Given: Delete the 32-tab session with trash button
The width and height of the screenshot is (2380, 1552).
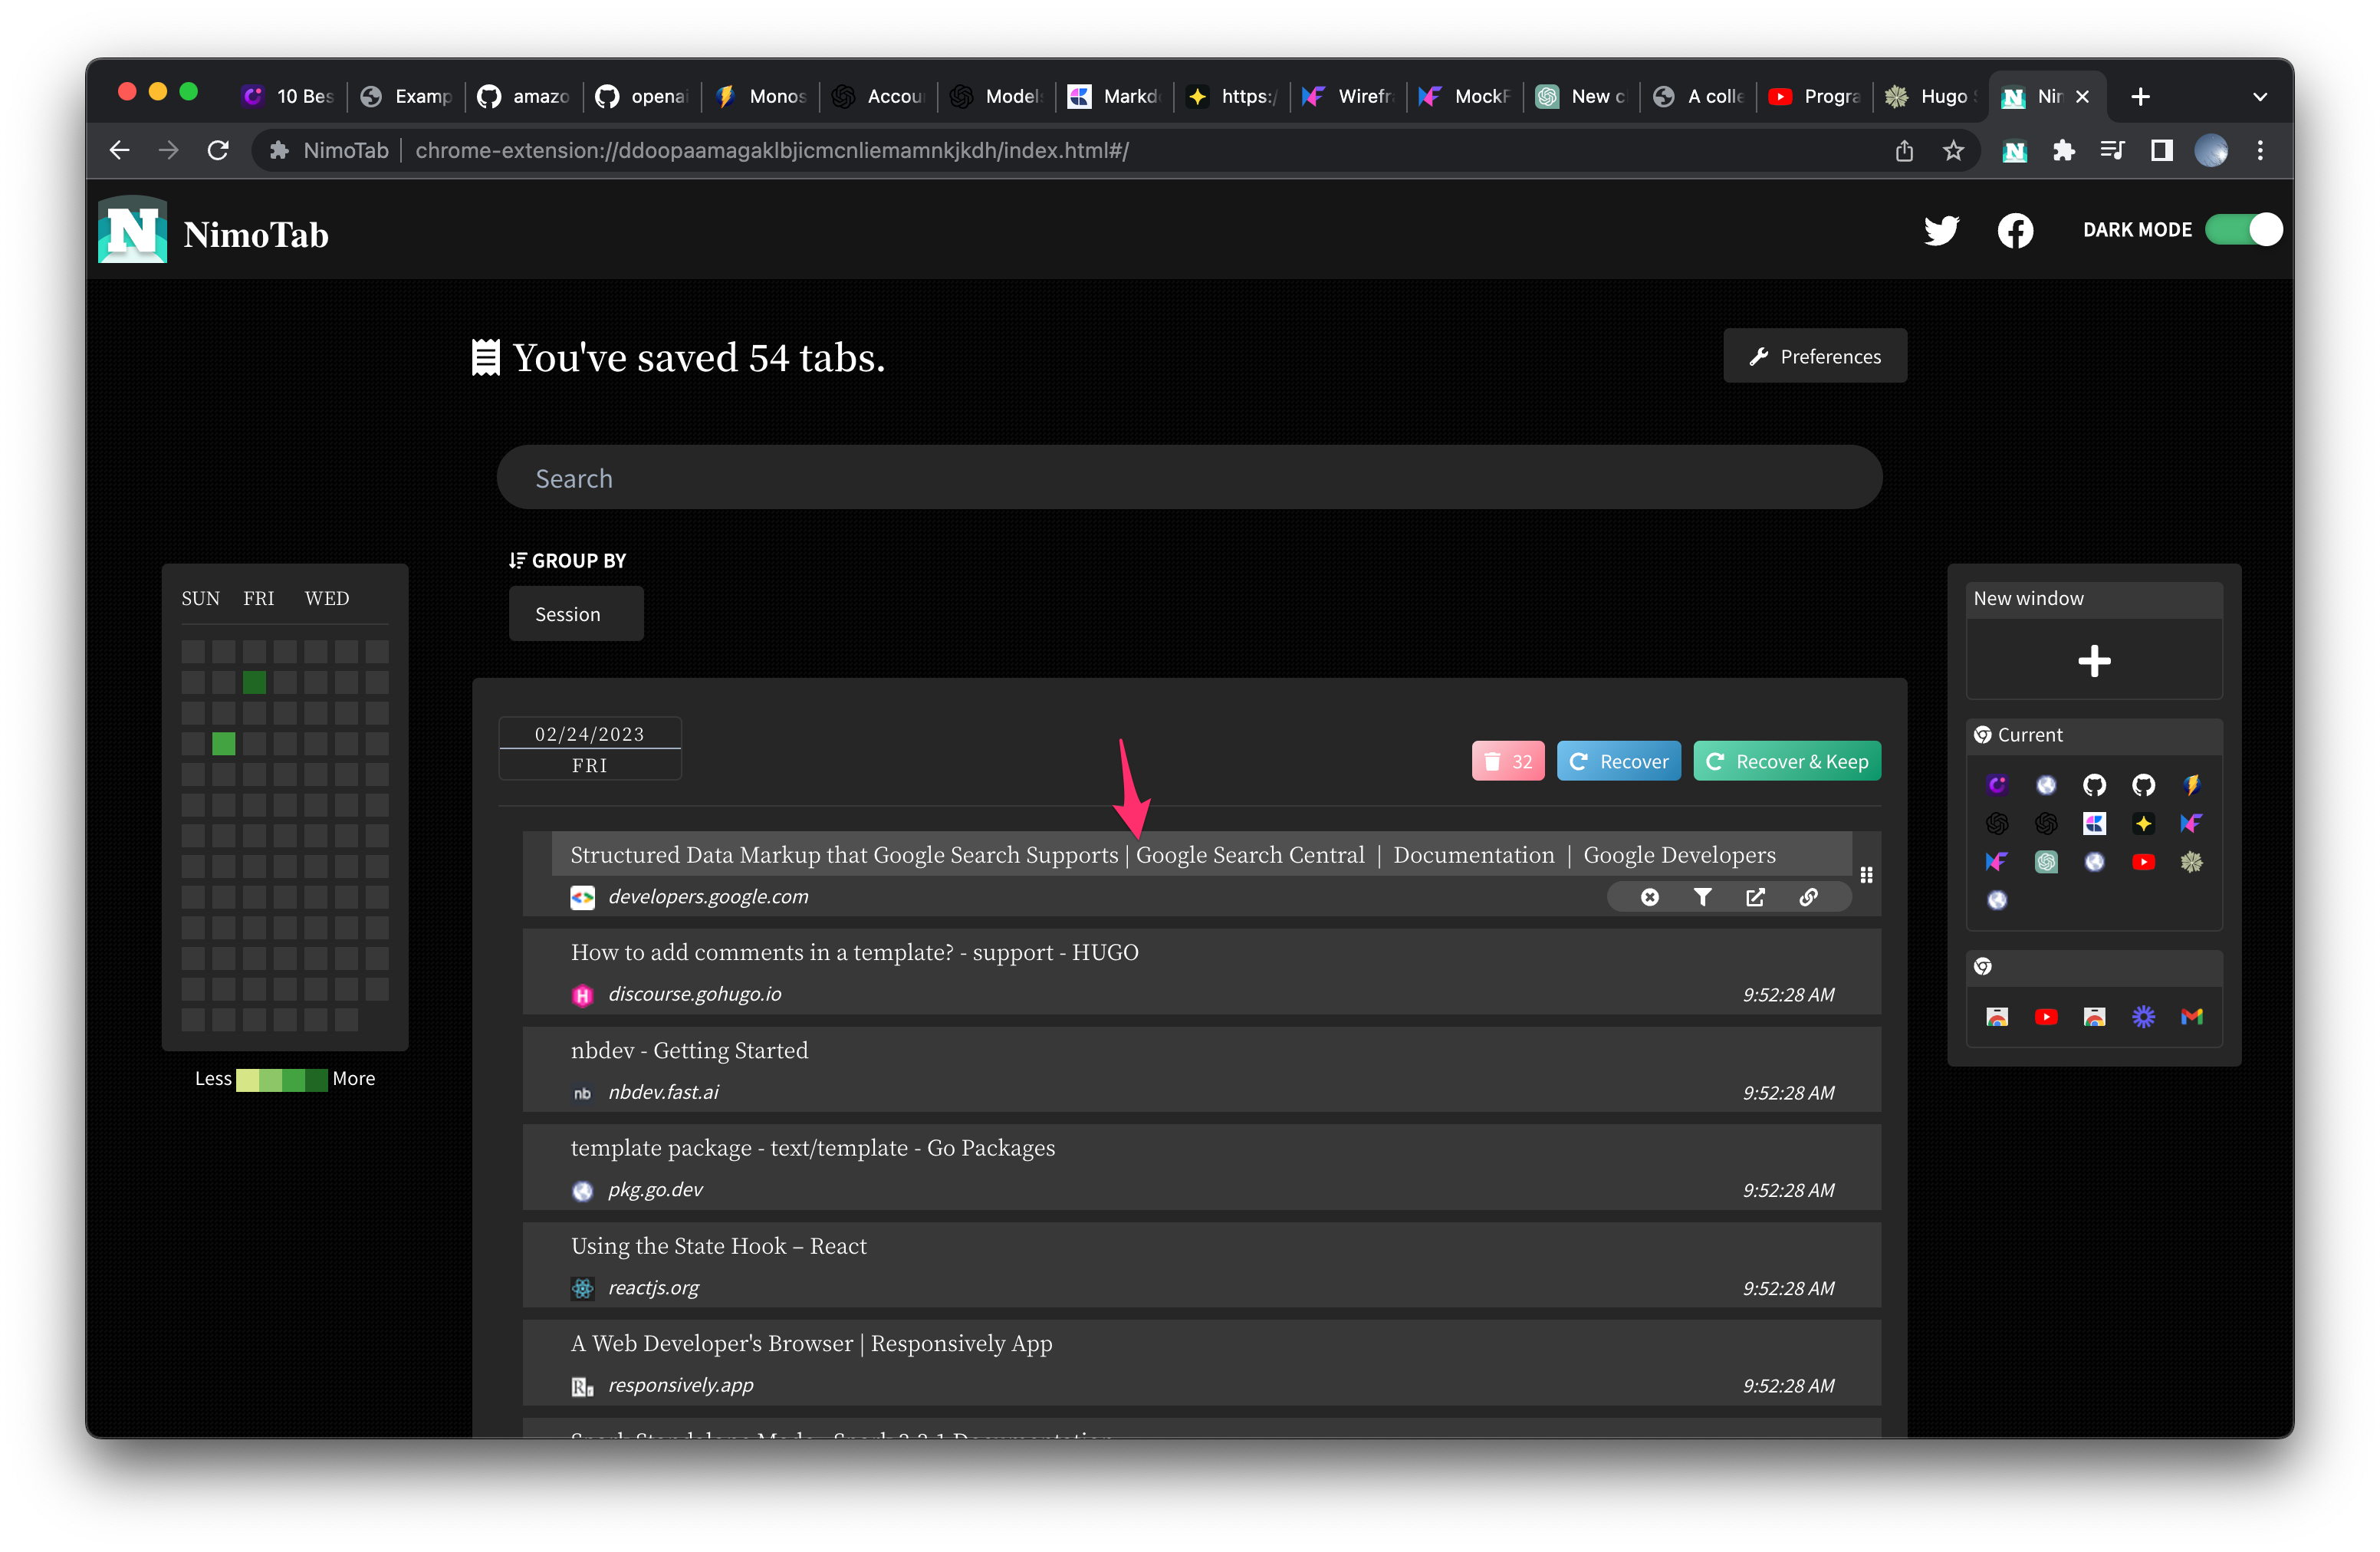Looking at the screenshot, I should [x=1508, y=762].
